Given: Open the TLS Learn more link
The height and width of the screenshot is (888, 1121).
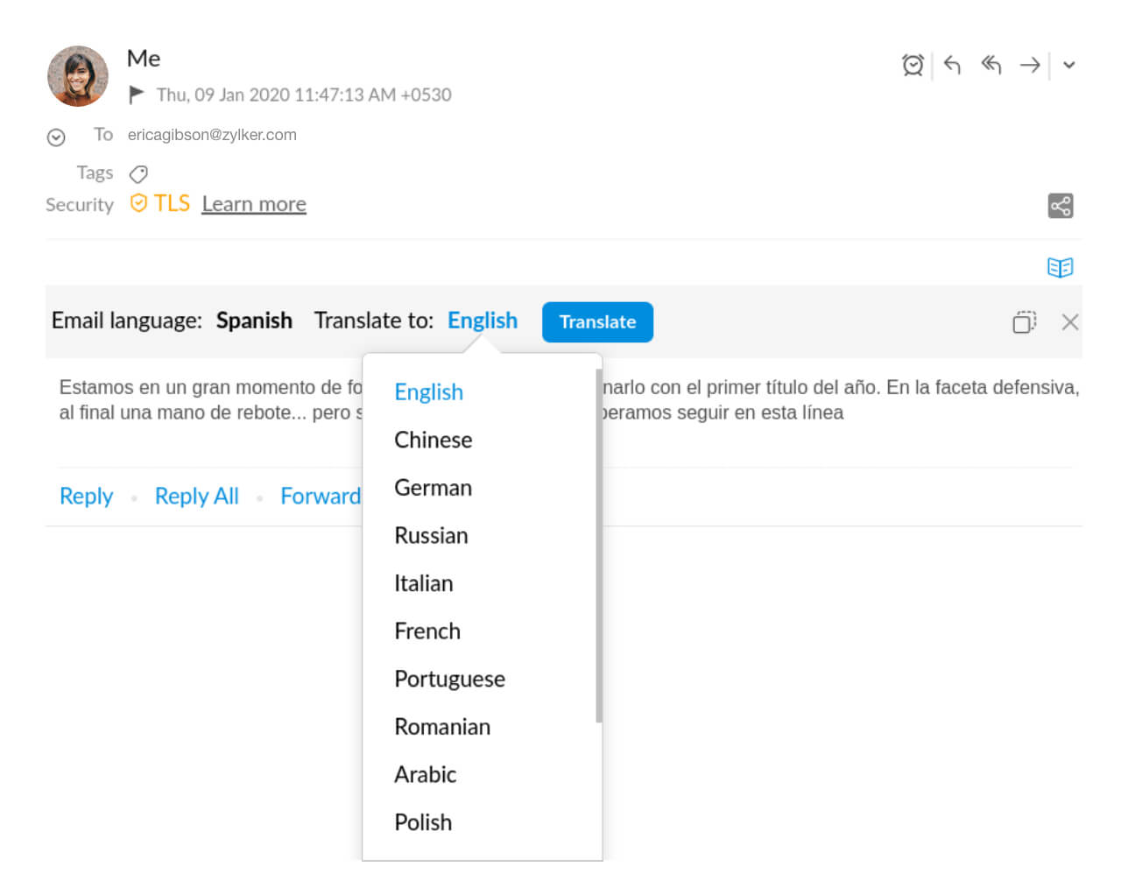Looking at the screenshot, I should [x=254, y=204].
